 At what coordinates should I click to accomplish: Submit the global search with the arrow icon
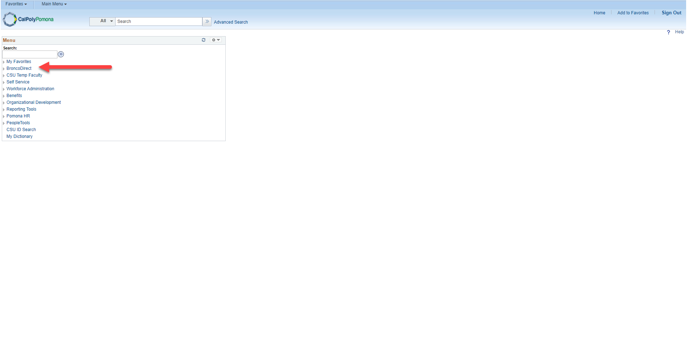207,21
